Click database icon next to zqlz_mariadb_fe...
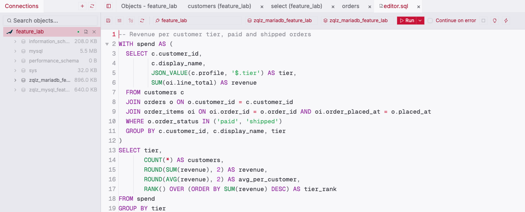The width and height of the screenshot is (525, 212). pyautogui.click(x=23, y=80)
